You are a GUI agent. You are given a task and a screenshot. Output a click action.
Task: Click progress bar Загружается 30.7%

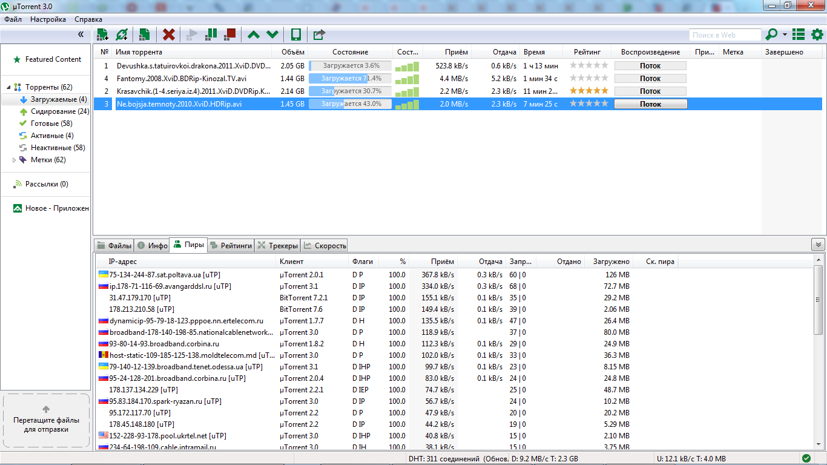tap(350, 91)
